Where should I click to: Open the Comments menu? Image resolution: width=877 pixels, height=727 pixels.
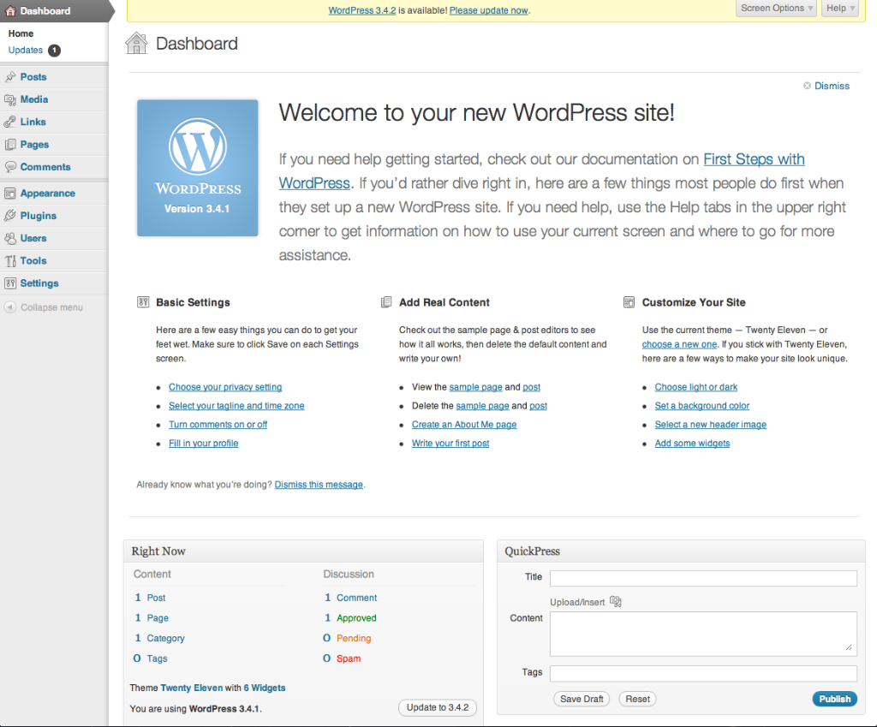pyautogui.click(x=45, y=167)
